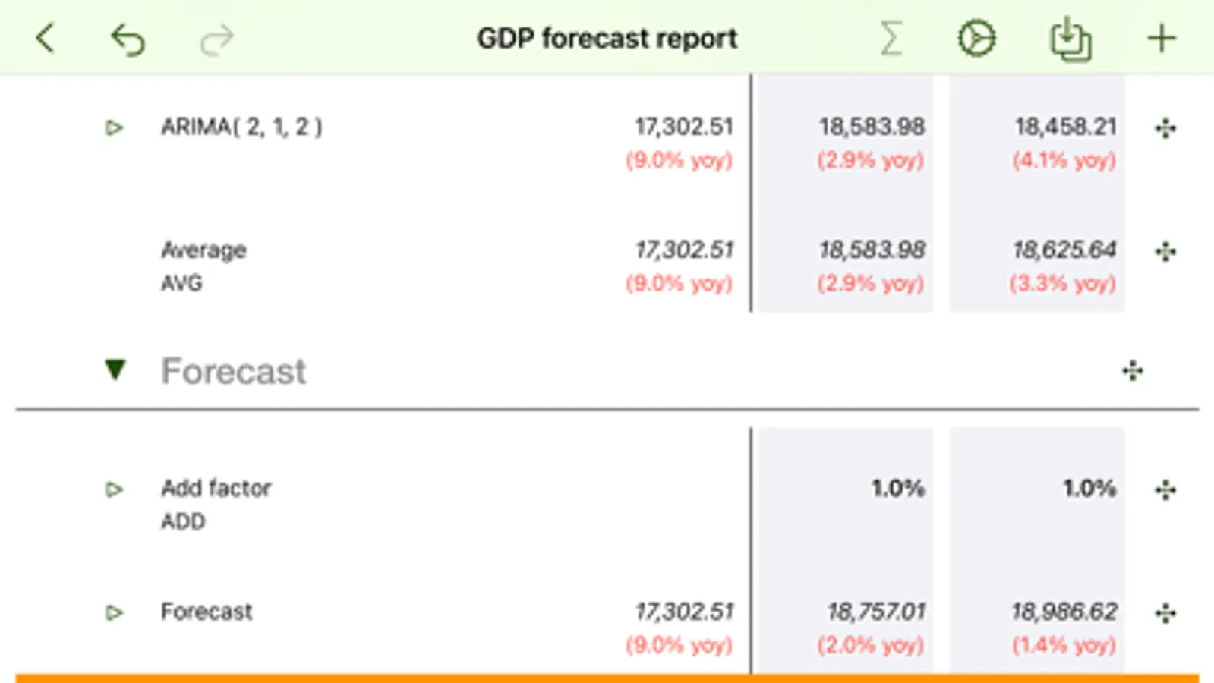
Task: Click move handle on Add factor row
Action: tap(1165, 489)
